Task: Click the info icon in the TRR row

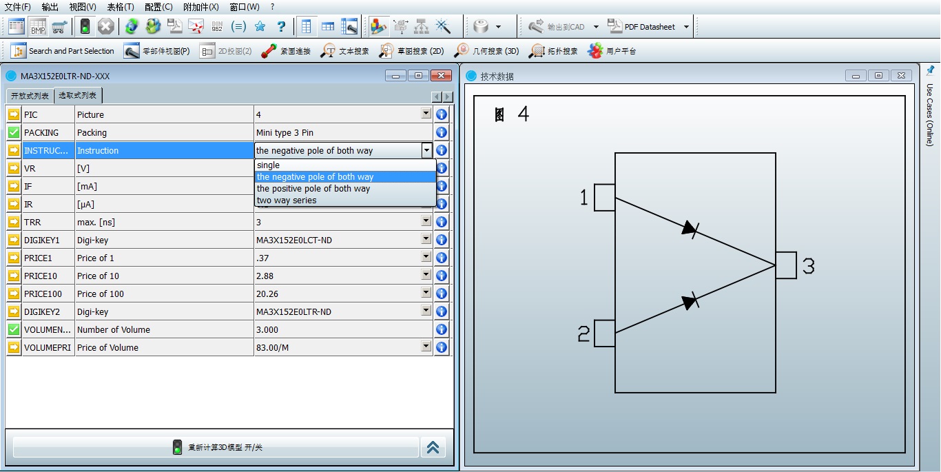Action: [x=442, y=222]
